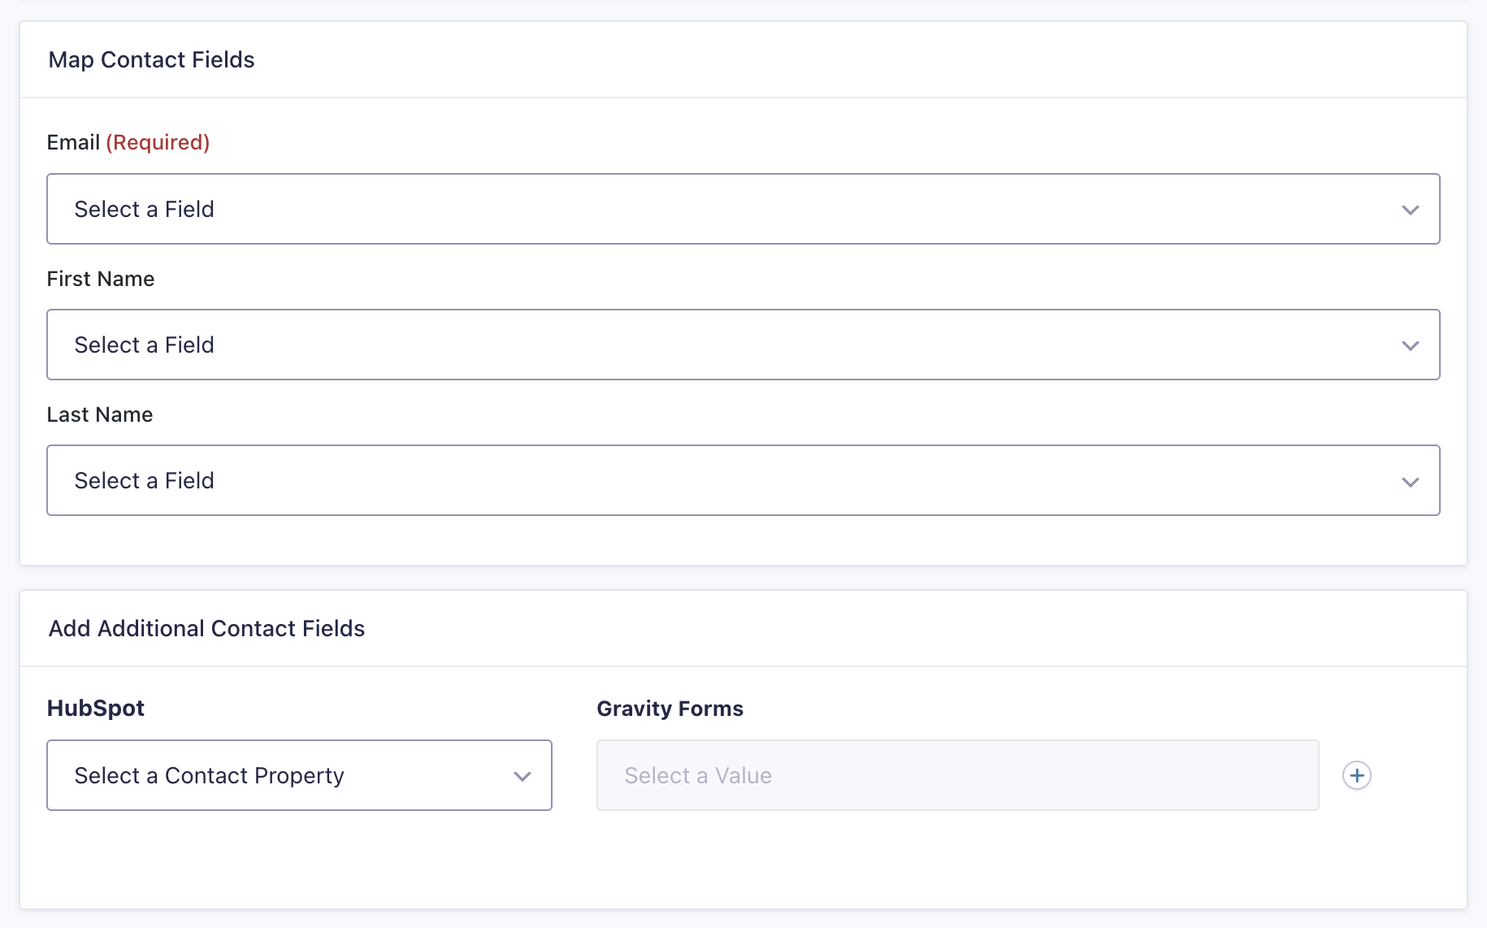Click the Gravity Forms column header
Screen dimensions: 1487x928
[670, 709]
